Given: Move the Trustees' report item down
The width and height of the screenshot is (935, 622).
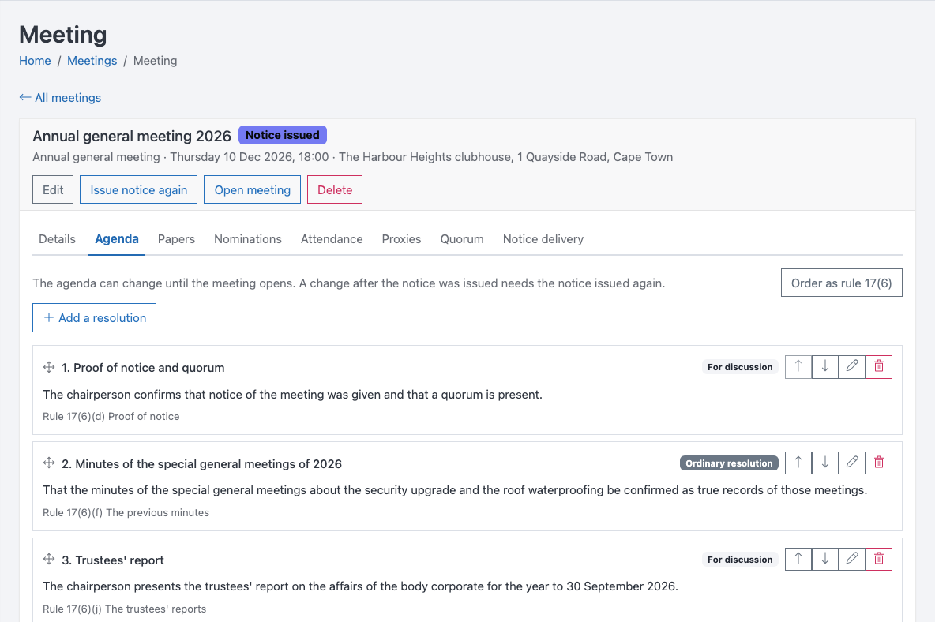Looking at the screenshot, I should click(x=825, y=559).
